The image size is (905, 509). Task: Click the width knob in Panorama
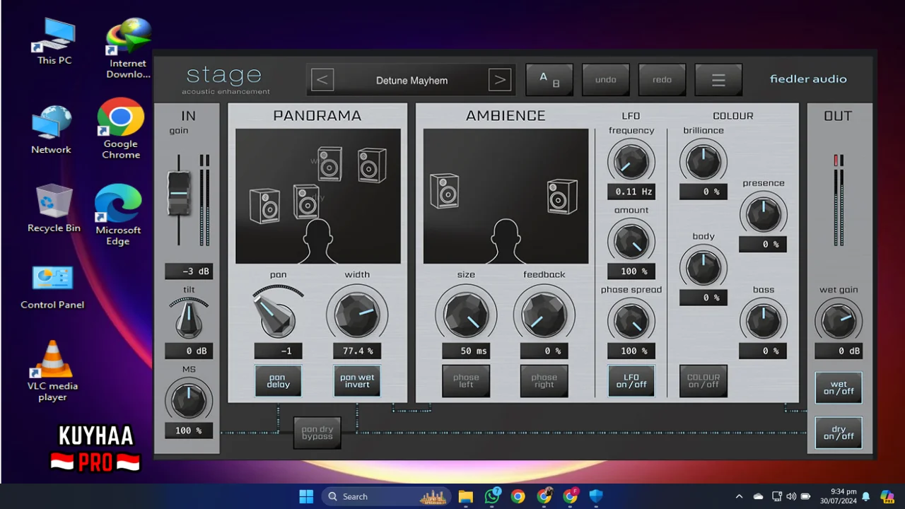tap(357, 315)
